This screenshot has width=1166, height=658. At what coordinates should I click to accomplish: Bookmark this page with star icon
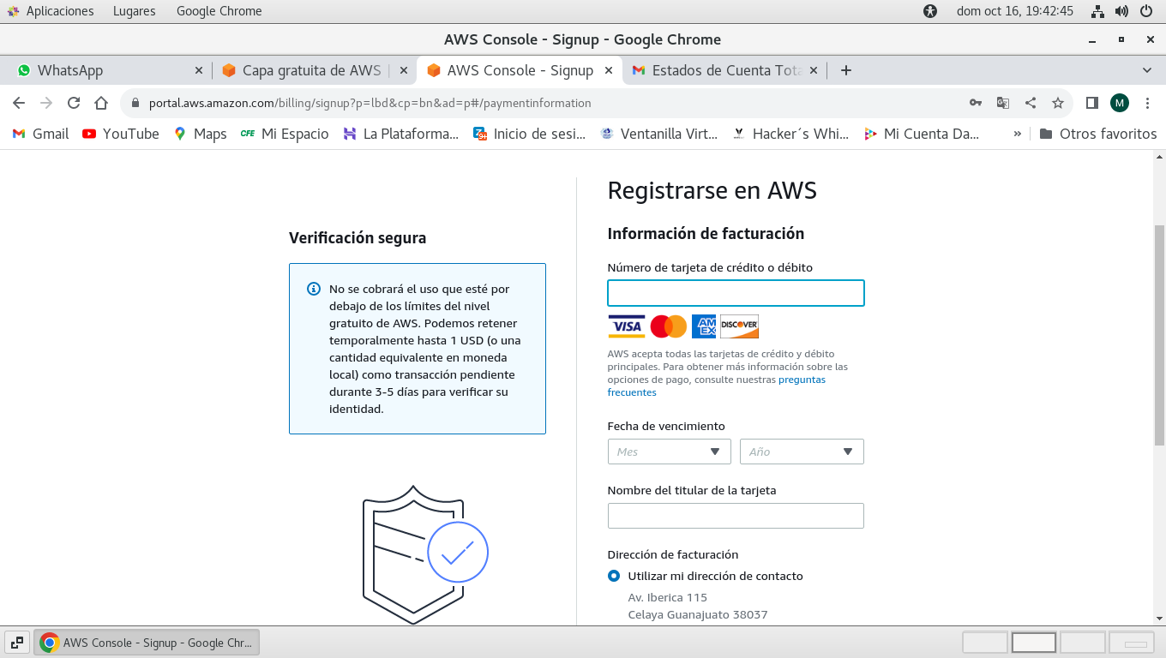point(1058,103)
